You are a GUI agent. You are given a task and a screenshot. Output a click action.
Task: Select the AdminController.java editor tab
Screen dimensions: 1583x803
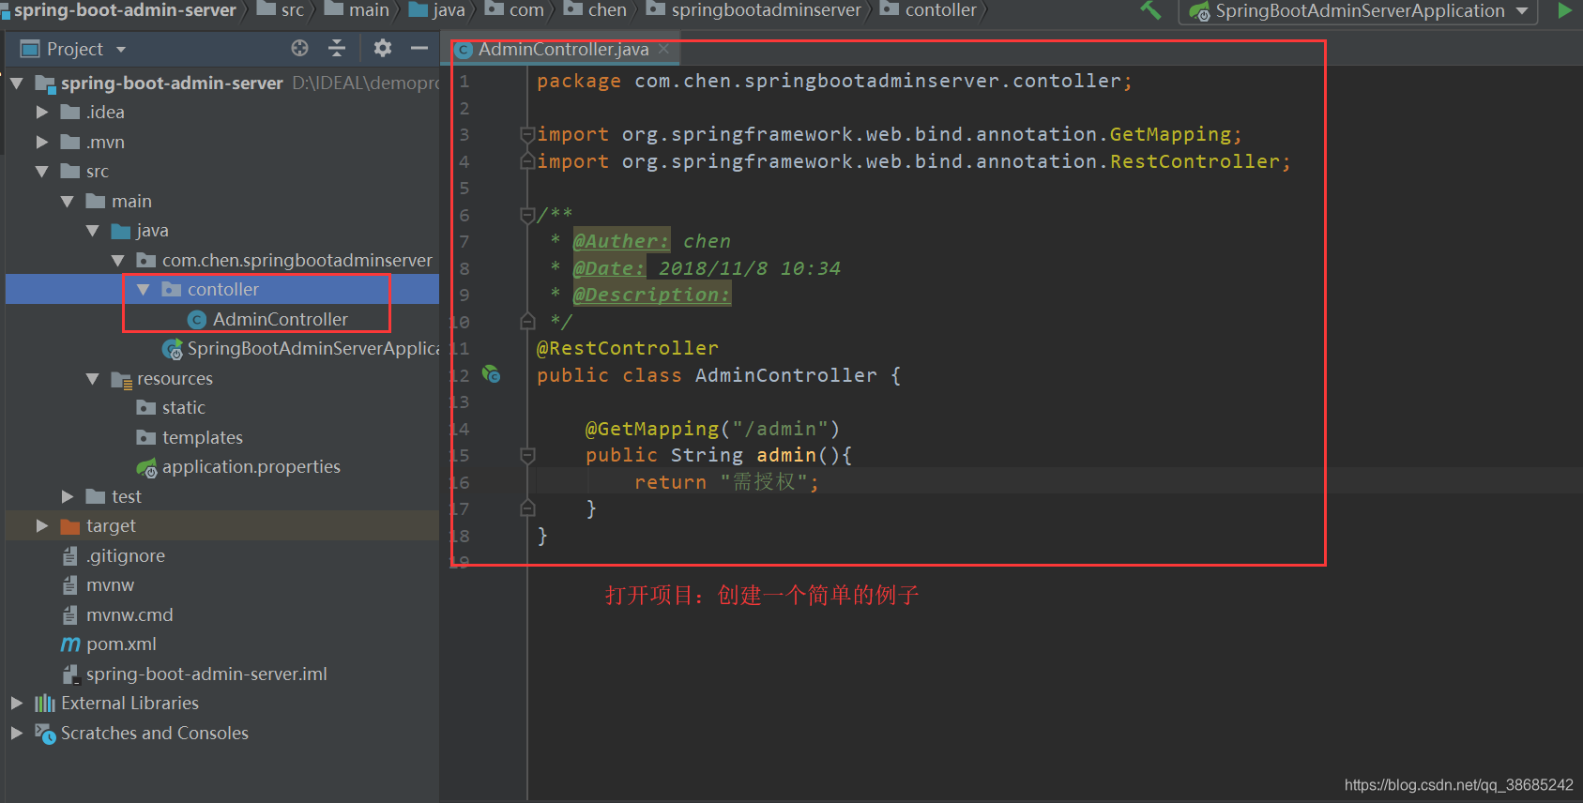click(x=561, y=49)
